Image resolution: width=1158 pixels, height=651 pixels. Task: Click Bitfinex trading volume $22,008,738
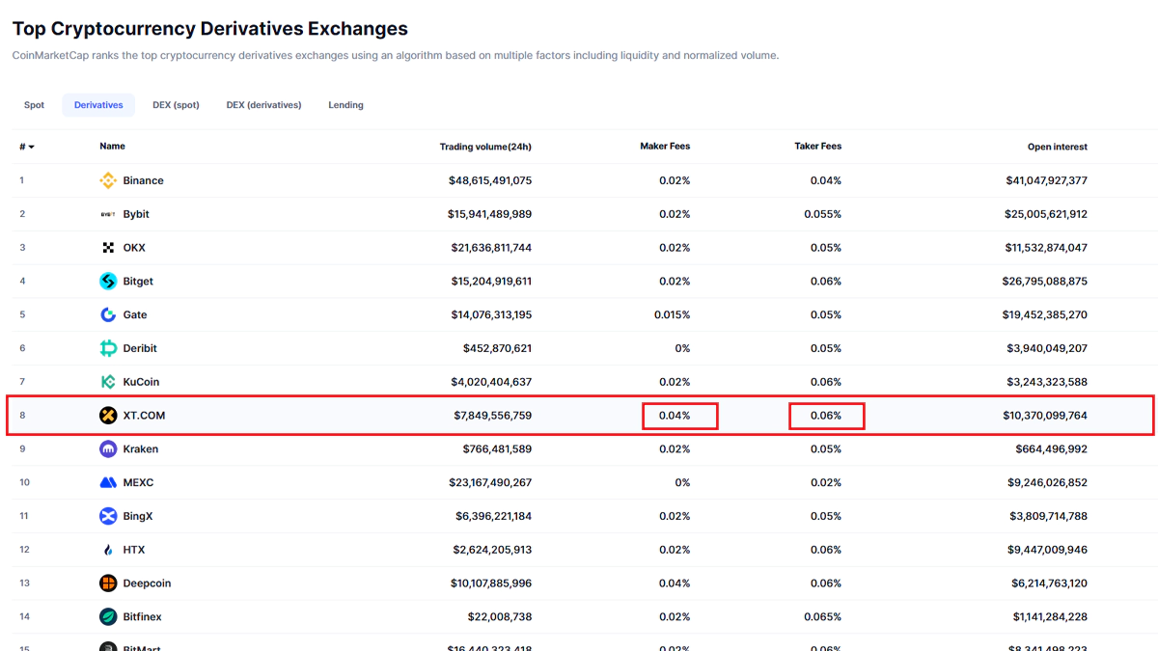click(x=501, y=616)
